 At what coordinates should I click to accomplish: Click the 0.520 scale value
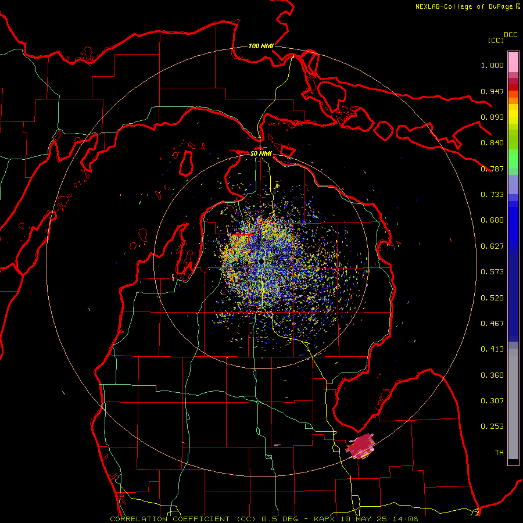tap(492, 298)
